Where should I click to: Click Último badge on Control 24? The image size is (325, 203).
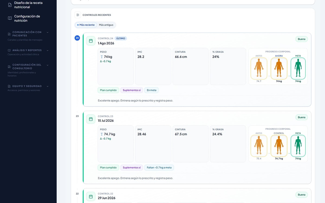click(121, 38)
